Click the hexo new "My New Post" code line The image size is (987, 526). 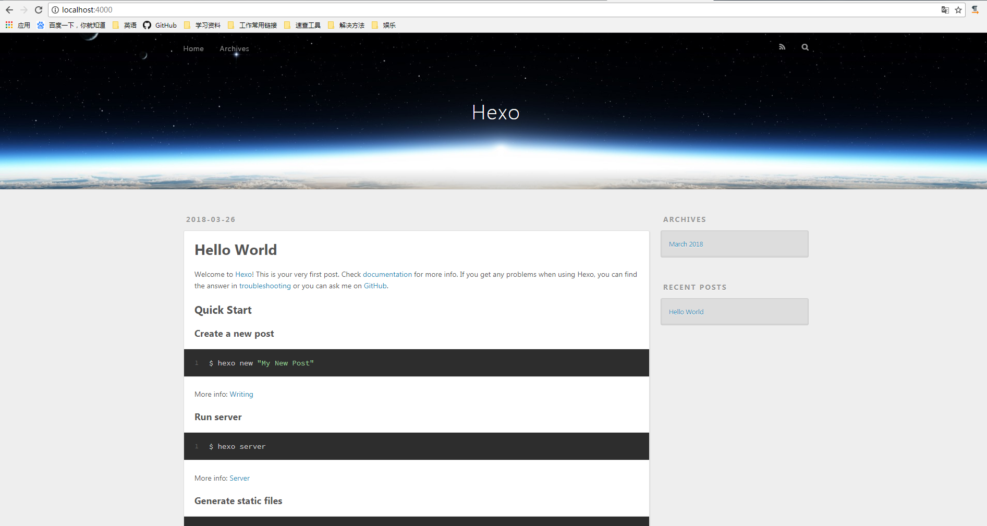pyautogui.click(x=261, y=363)
